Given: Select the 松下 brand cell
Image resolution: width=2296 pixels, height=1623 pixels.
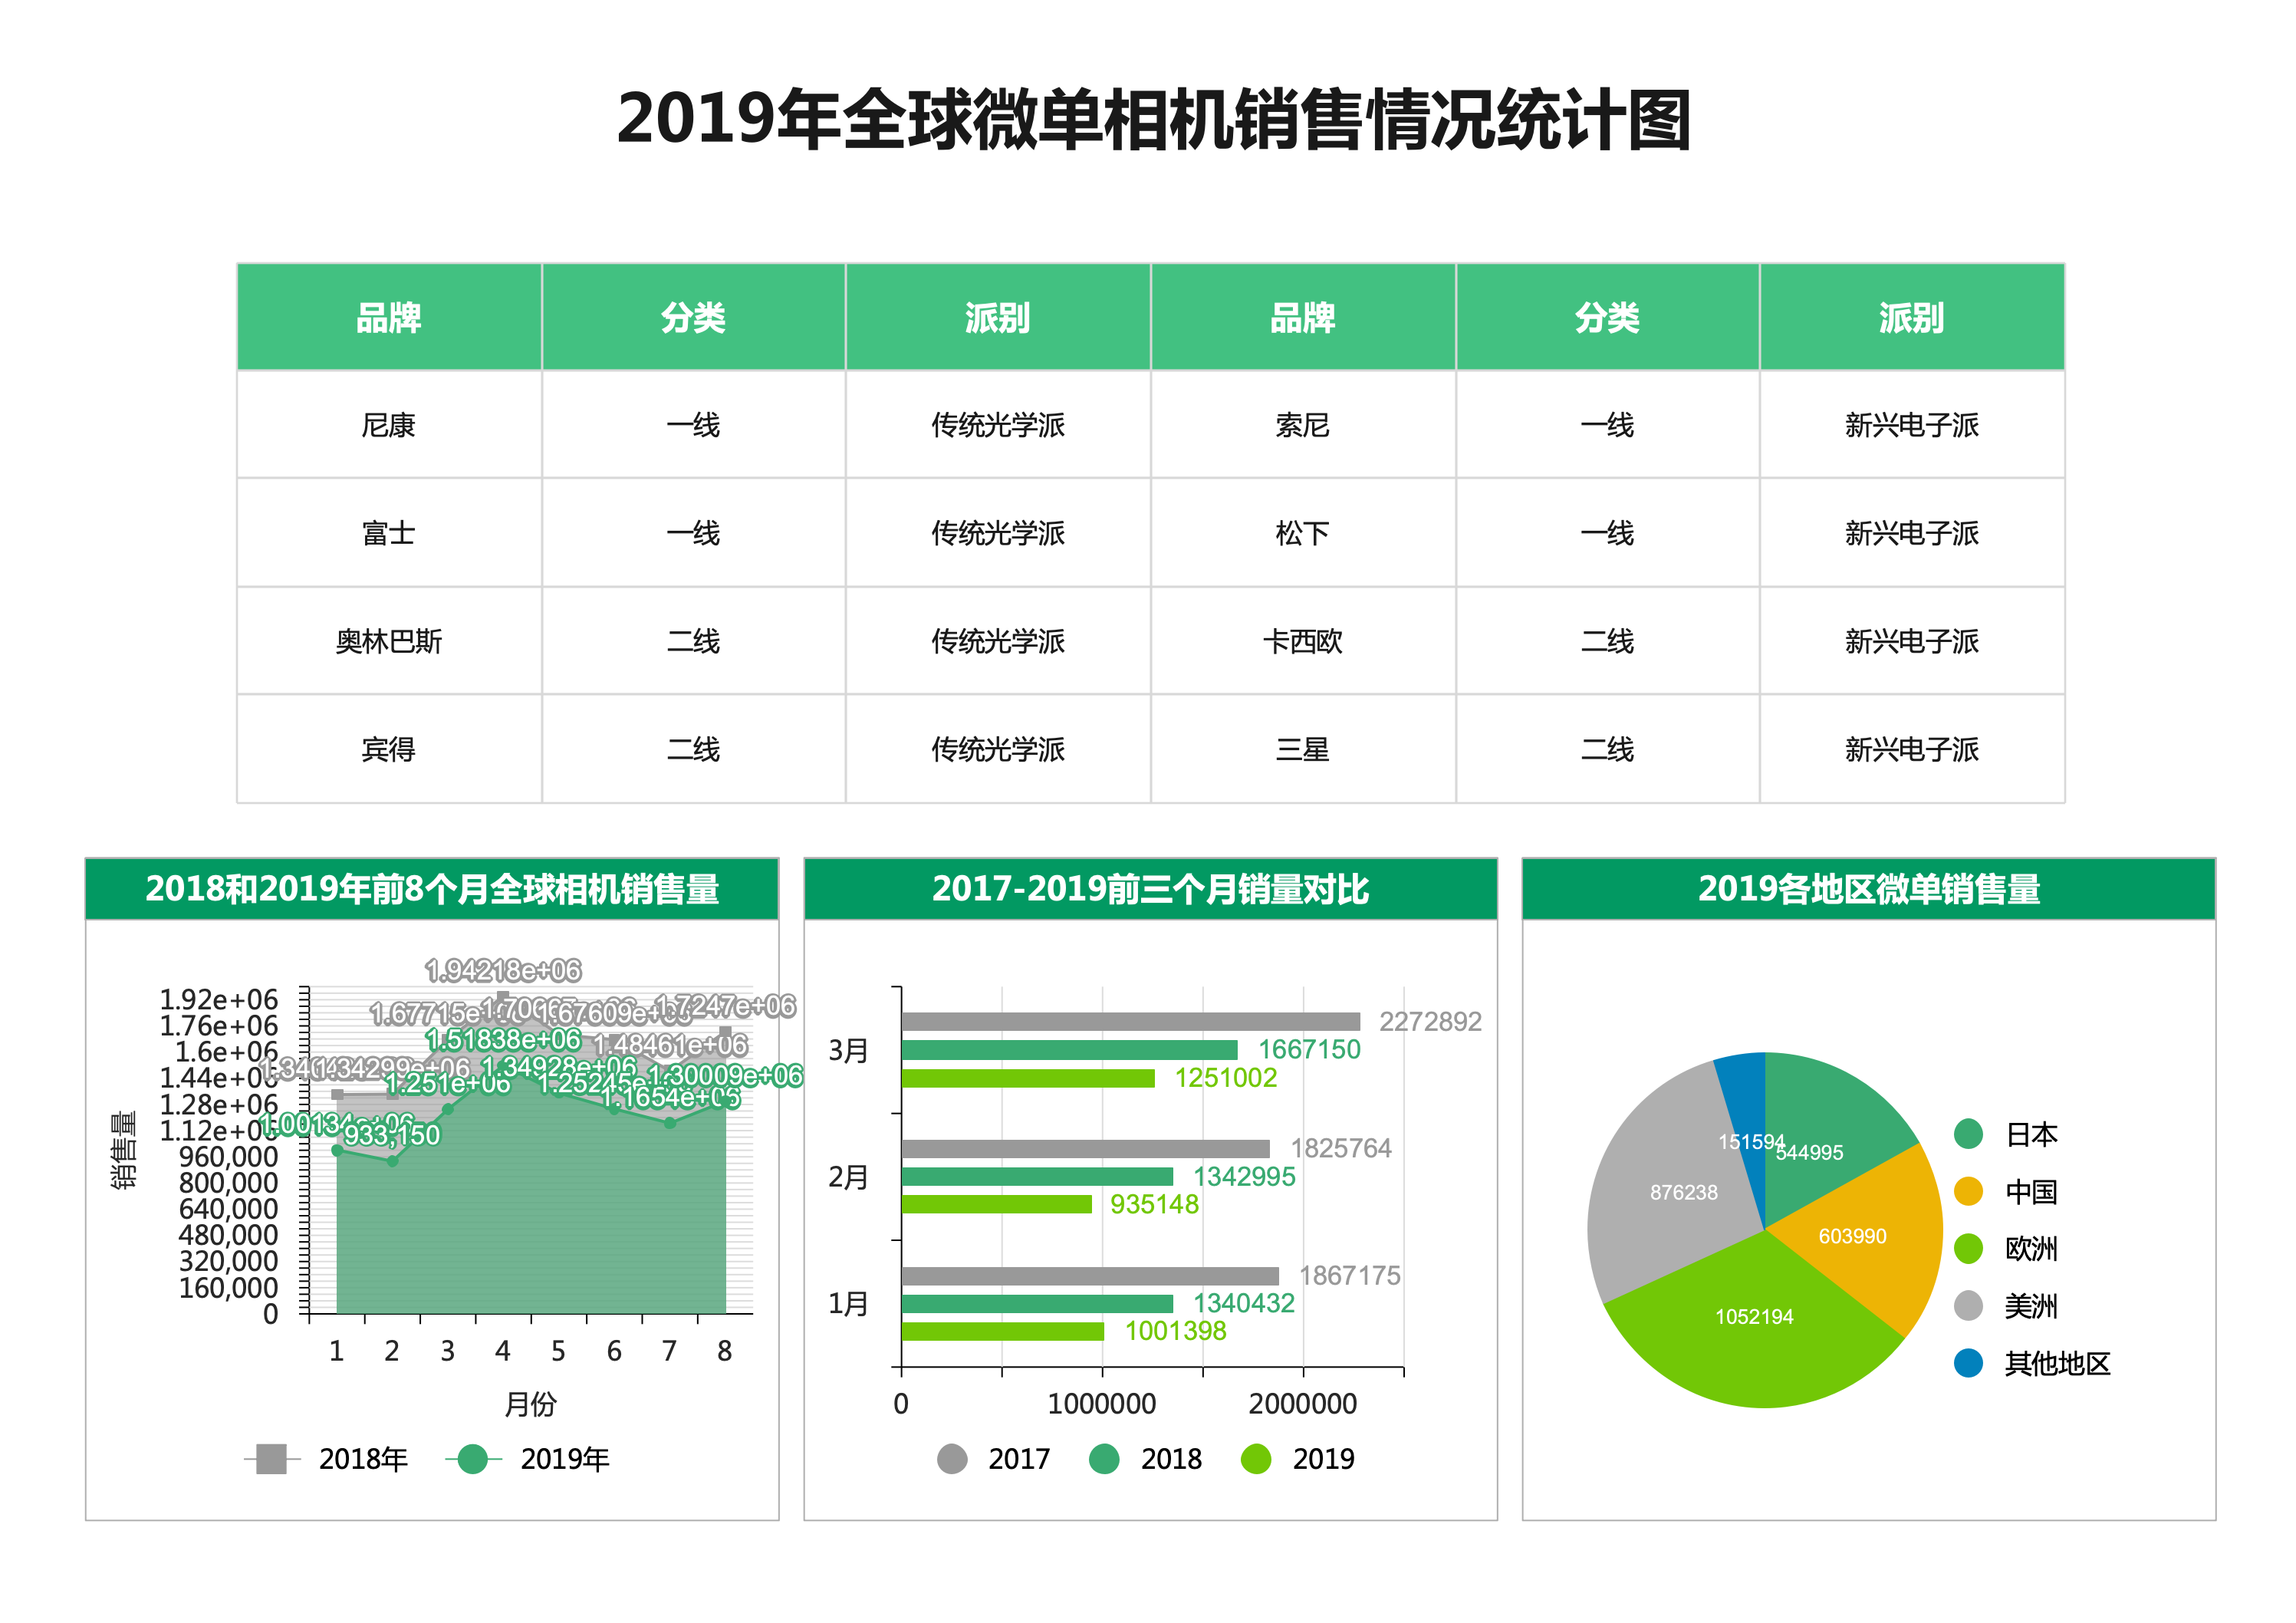Looking at the screenshot, I should click(1303, 533).
